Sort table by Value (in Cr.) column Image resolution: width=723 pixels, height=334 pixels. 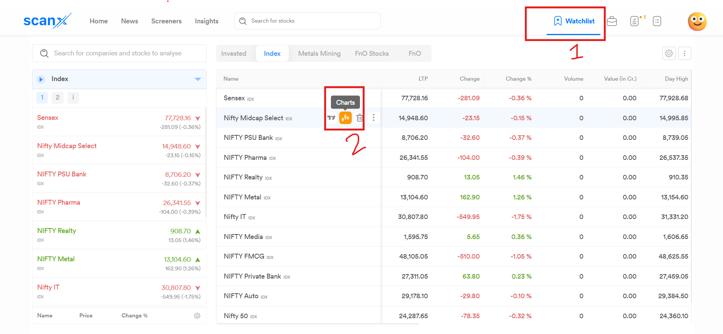point(620,79)
